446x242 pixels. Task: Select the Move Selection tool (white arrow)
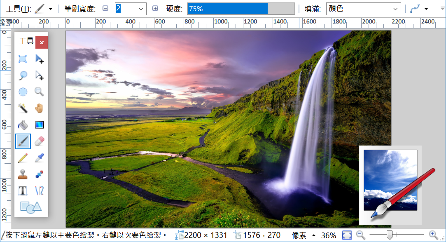click(39, 75)
